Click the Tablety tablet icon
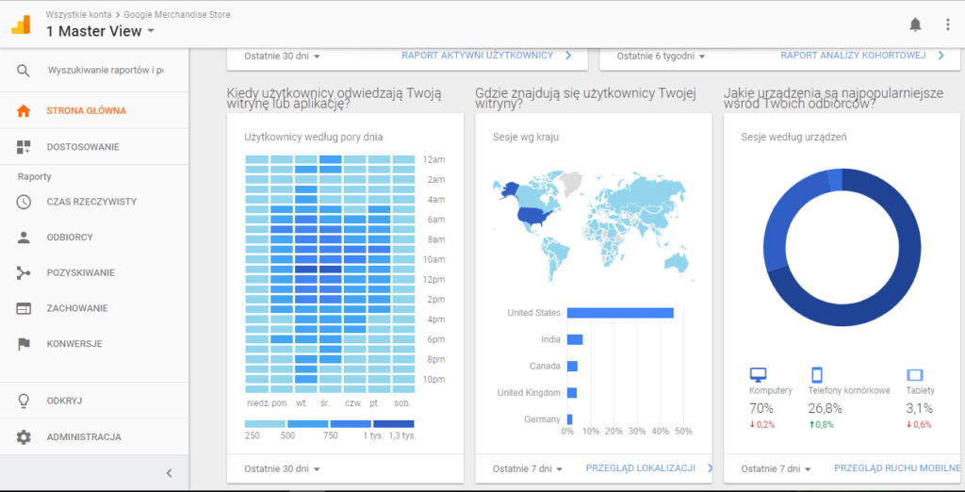Viewport: 965px width, 492px height. [x=915, y=374]
